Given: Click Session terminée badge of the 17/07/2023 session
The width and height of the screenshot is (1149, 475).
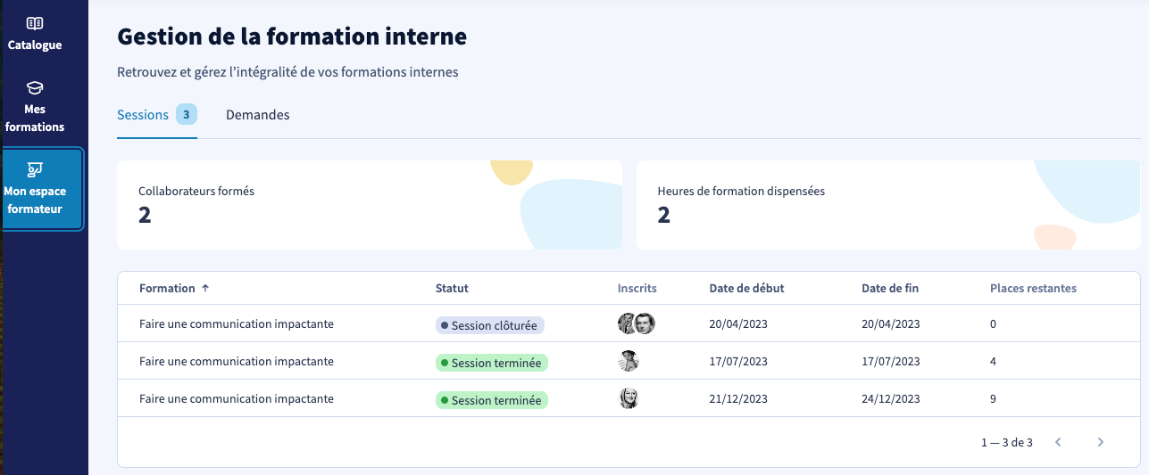Looking at the screenshot, I should [x=492, y=363].
